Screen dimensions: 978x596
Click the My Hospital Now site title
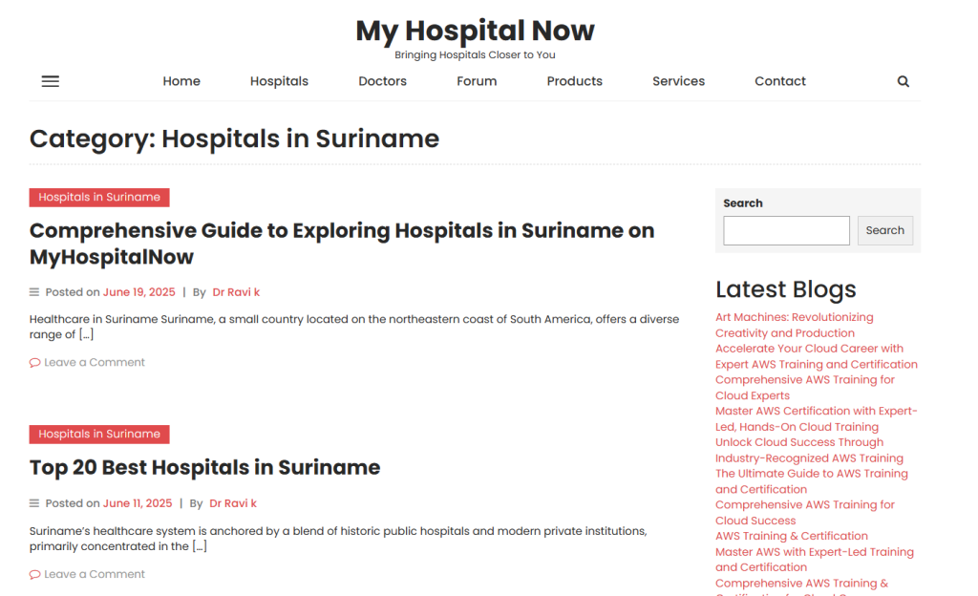point(475,31)
